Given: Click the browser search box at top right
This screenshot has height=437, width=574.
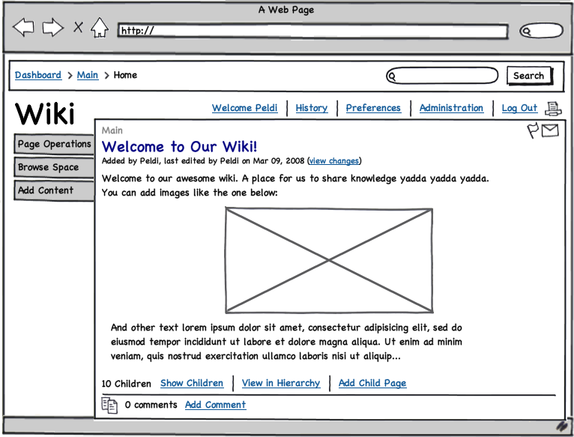Looking at the screenshot, I should click(541, 31).
